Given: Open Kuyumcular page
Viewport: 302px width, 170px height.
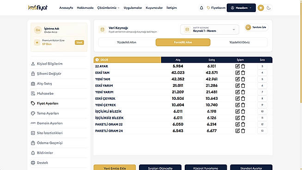Looking at the screenshot, I should (154, 8).
